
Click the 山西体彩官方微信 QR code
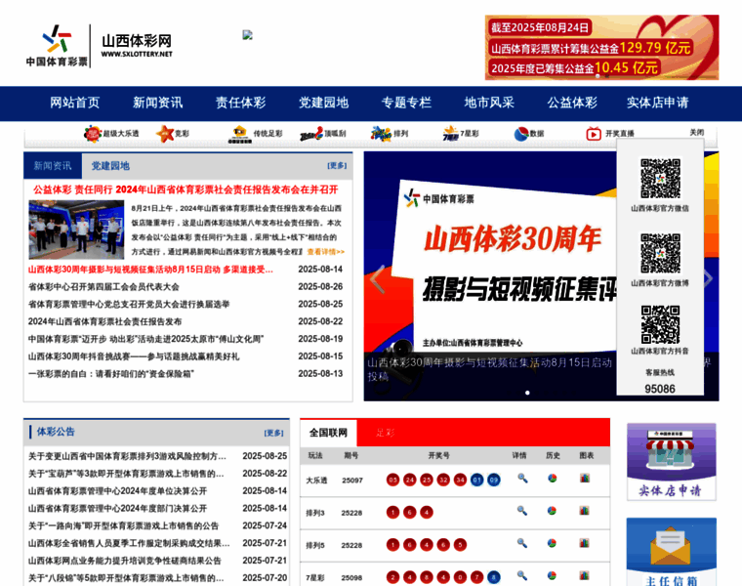[x=660, y=179]
